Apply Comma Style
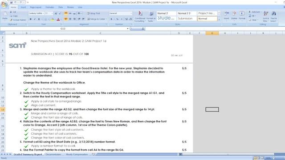The image size is (285, 160). [122, 19]
